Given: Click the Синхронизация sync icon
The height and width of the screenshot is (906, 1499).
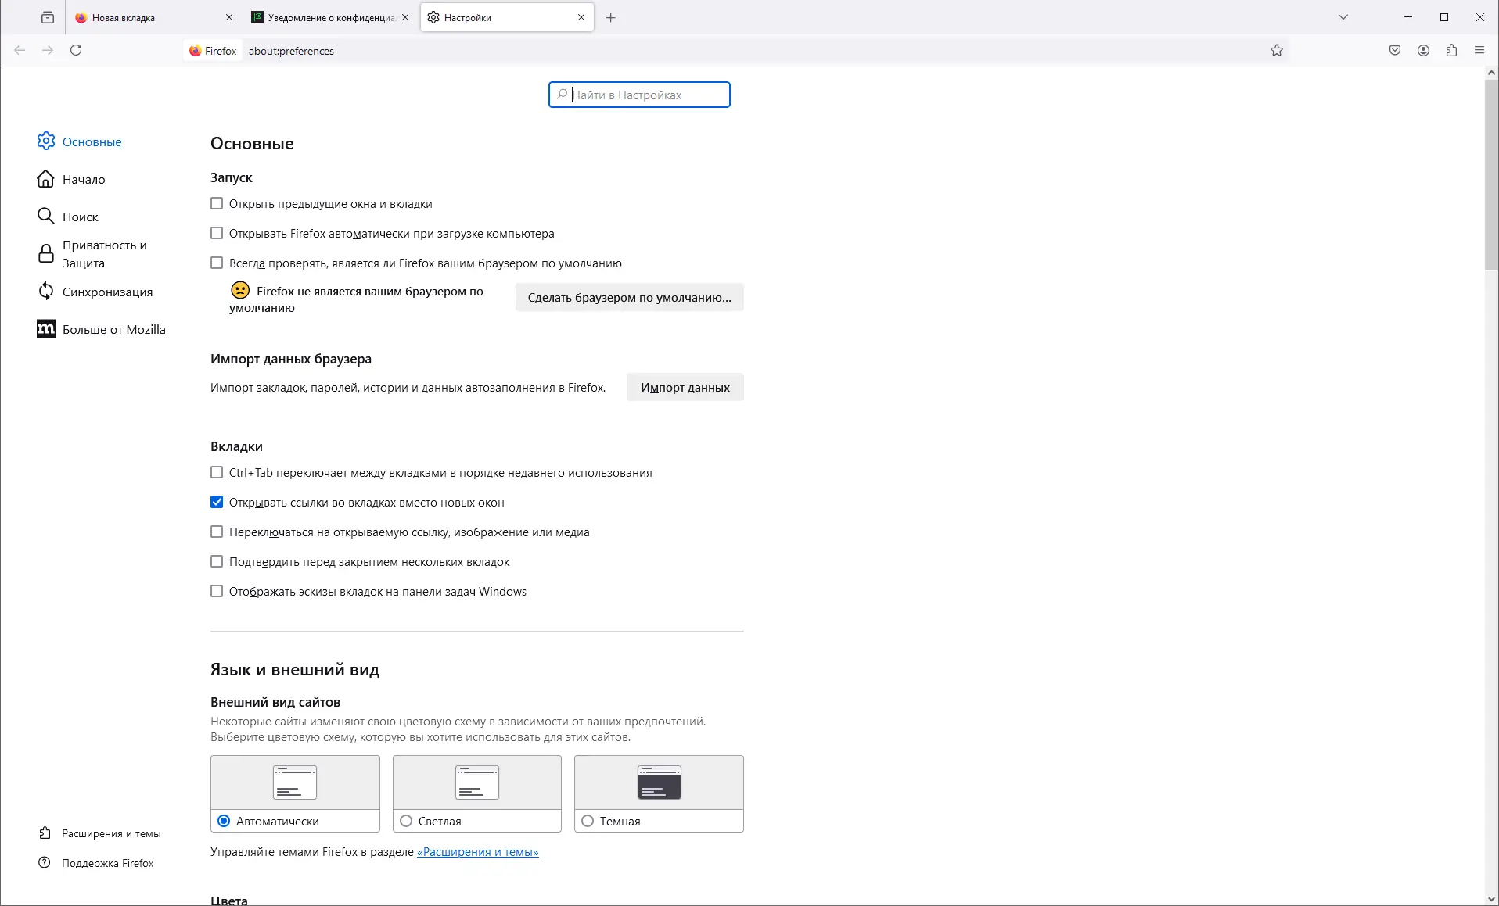Looking at the screenshot, I should point(46,291).
